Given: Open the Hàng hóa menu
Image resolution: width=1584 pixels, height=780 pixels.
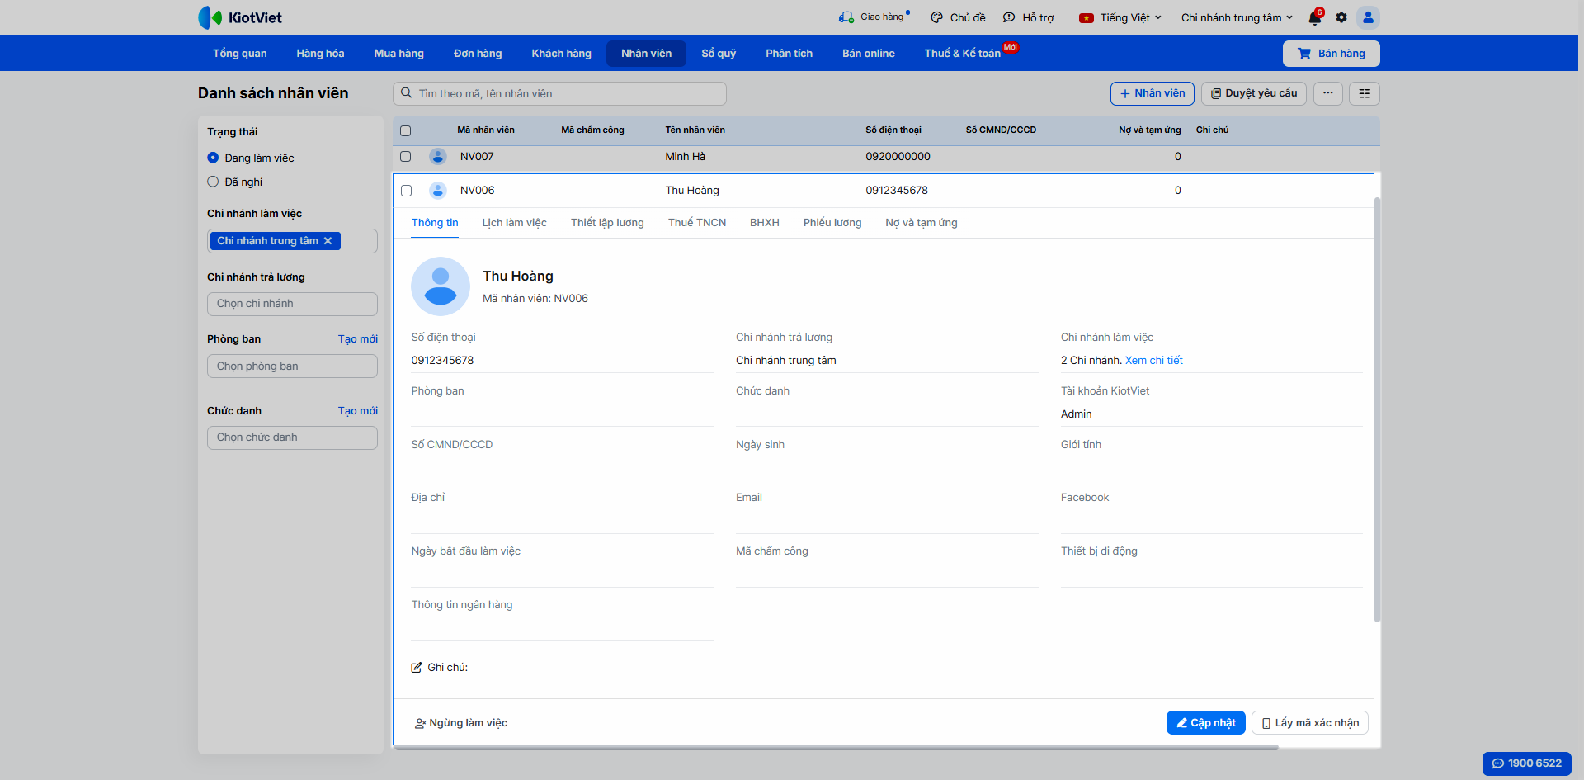Looking at the screenshot, I should click(320, 54).
